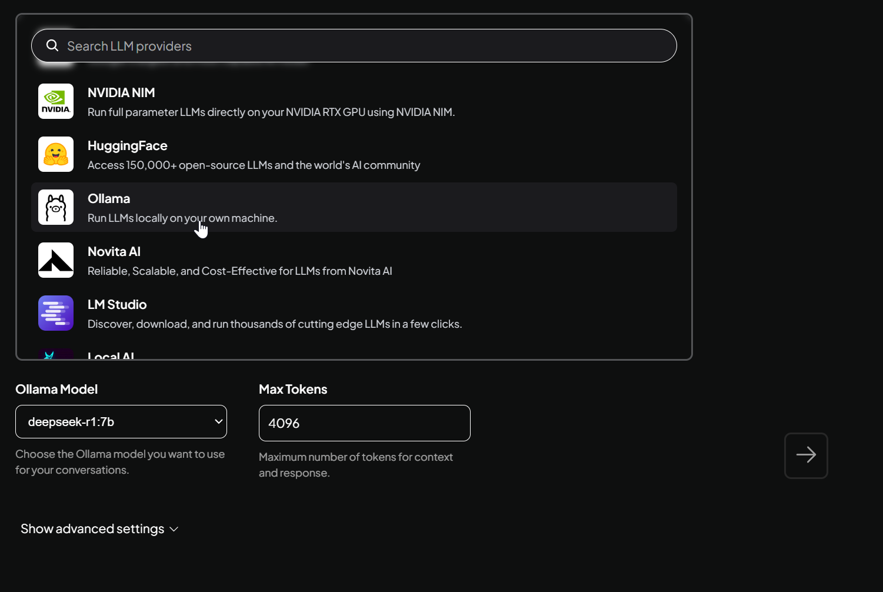Focus the Search LLM providers field
This screenshot has height=592, width=883.
[x=365, y=46]
